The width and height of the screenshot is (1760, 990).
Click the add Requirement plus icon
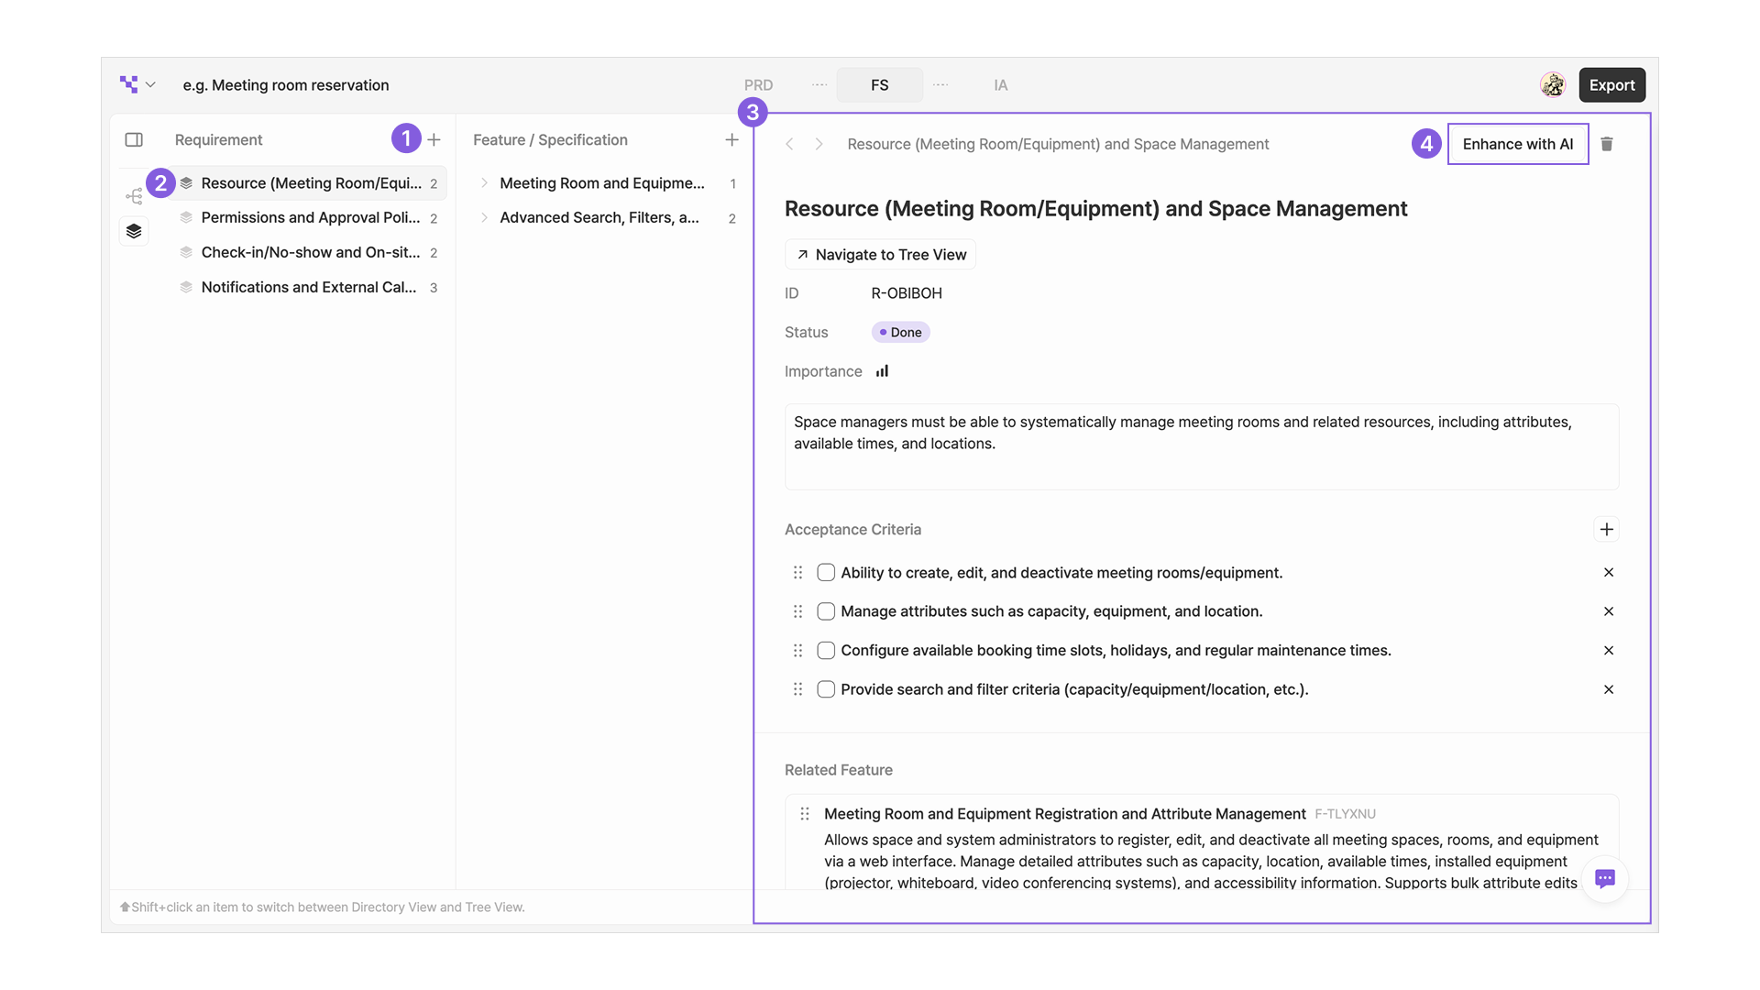pos(434,139)
